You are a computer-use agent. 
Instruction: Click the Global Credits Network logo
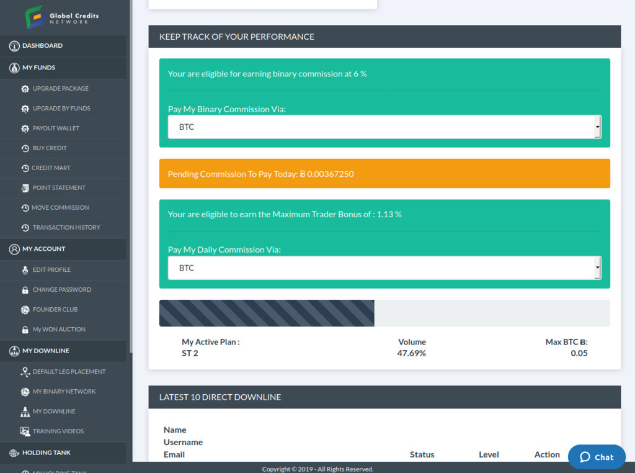pos(62,17)
